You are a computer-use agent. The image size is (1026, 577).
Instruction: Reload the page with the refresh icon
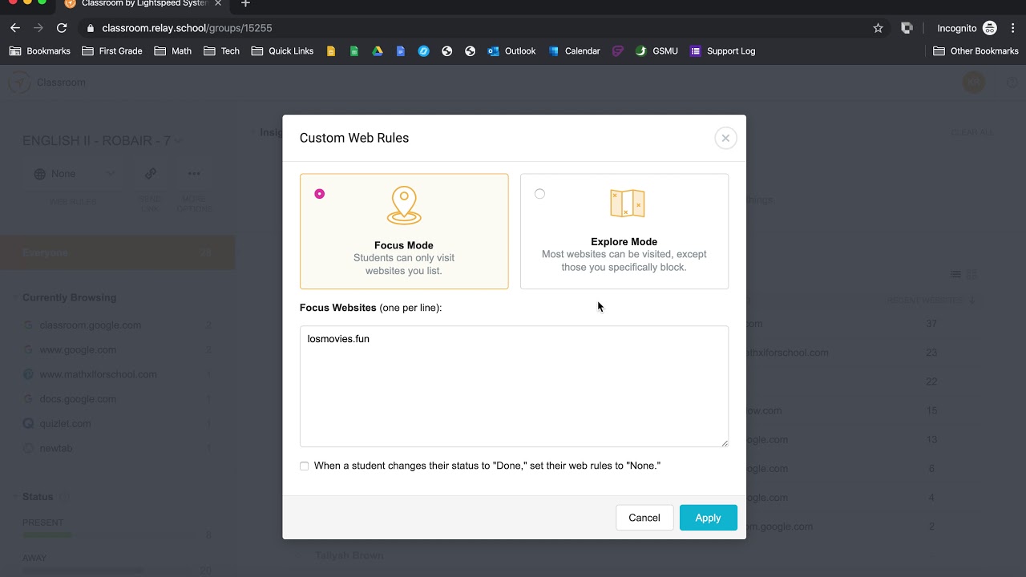pyautogui.click(x=62, y=28)
